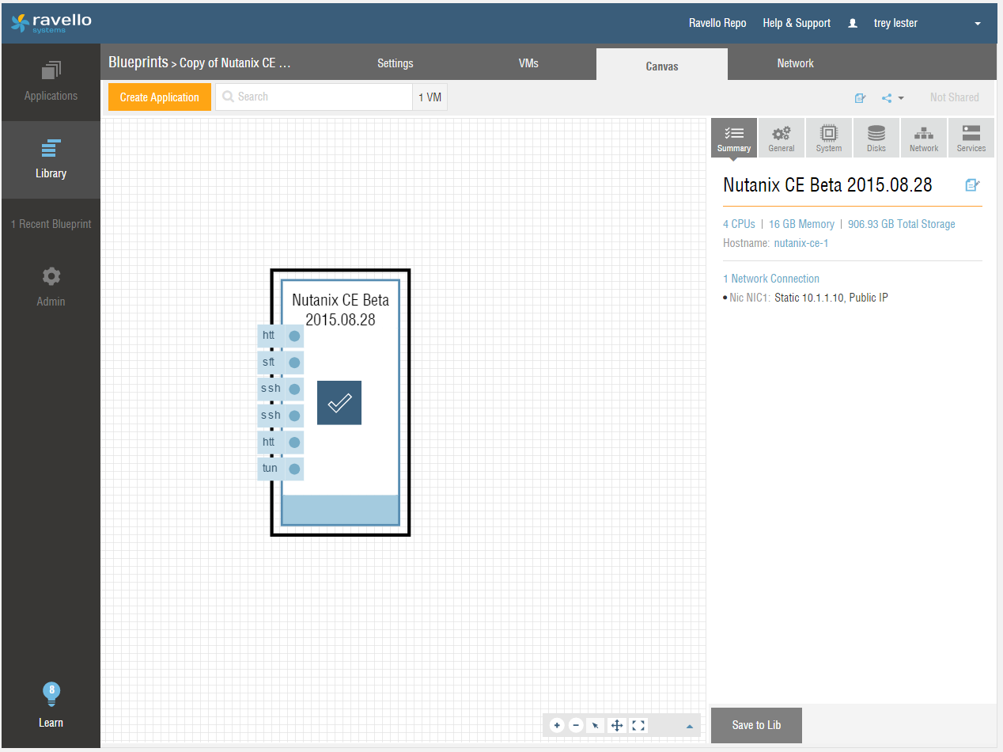Click the VM checkmark status icon on the canvas
This screenshot has height=752, width=1003.
coord(339,403)
